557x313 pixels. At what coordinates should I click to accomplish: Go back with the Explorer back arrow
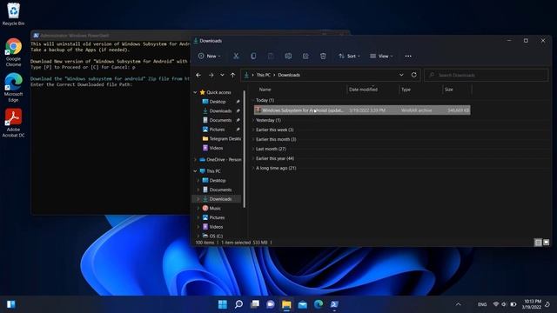(198, 76)
